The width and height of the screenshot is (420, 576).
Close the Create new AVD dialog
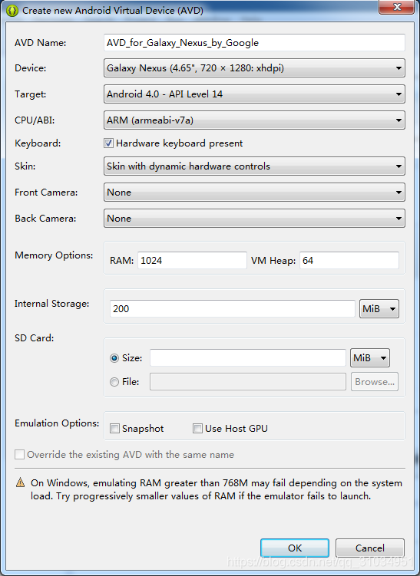[x=397, y=7]
